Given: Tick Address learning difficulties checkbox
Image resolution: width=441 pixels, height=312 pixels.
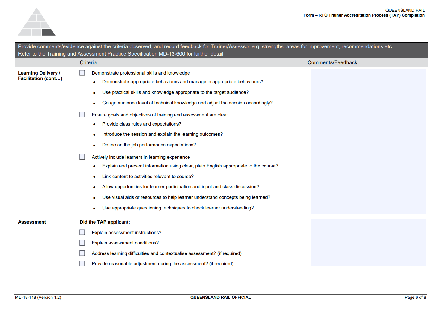Looking at the screenshot, I should (x=82, y=253).
